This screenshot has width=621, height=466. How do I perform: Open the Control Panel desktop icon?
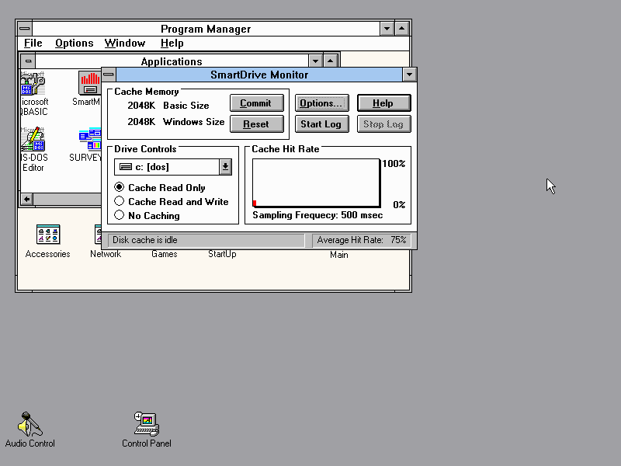pyautogui.click(x=146, y=424)
